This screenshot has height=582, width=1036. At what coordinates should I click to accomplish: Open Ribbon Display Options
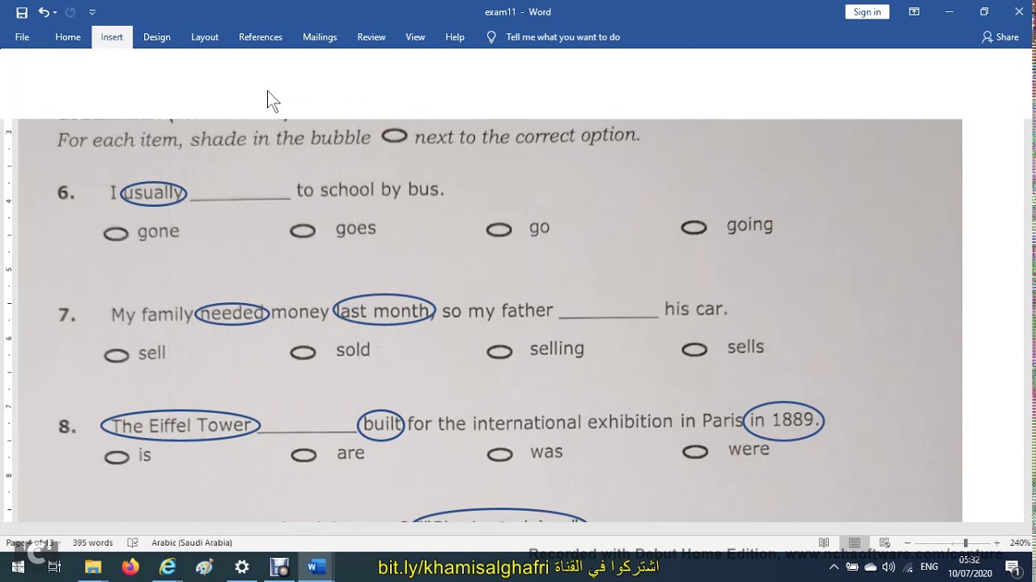point(914,12)
